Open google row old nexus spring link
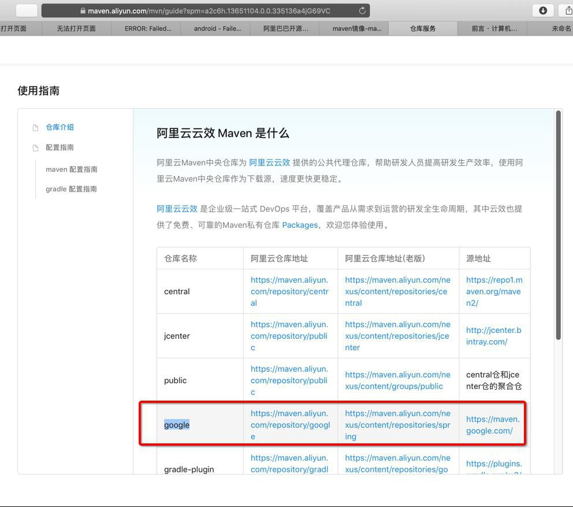The image size is (573, 507). tap(397, 425)
